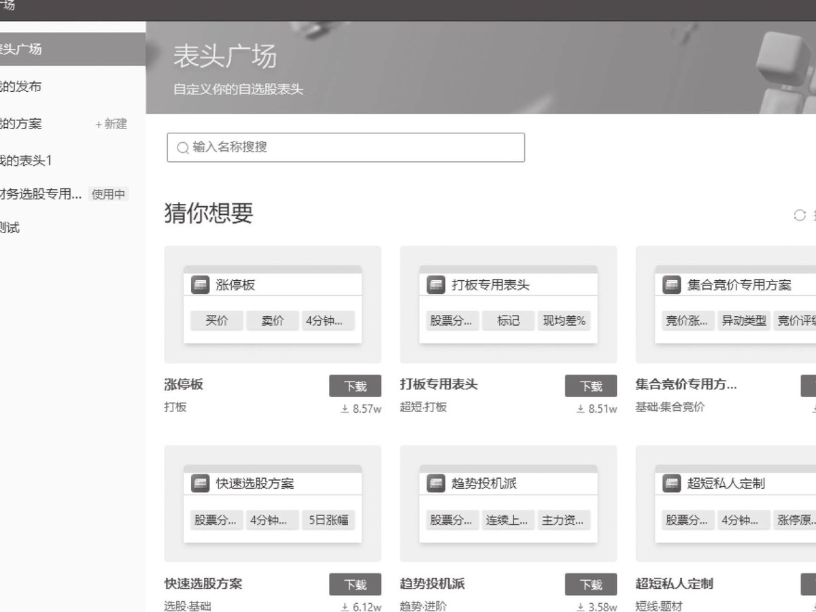816x612 pixels.
Task: Click the 涨停板 card table icon
Action: click(x=200, y=285)
